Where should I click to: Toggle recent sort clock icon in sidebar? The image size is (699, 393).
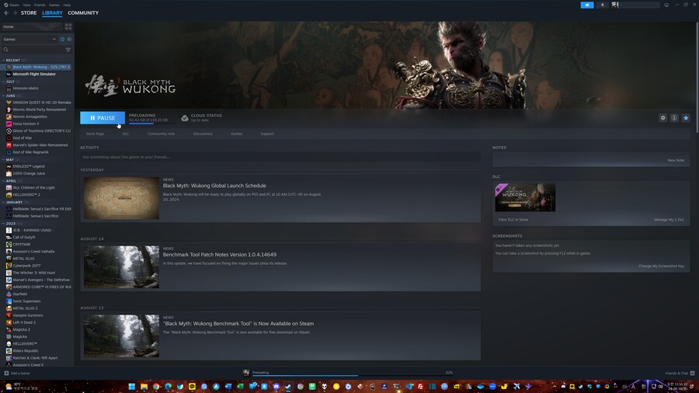coord(62,39)
